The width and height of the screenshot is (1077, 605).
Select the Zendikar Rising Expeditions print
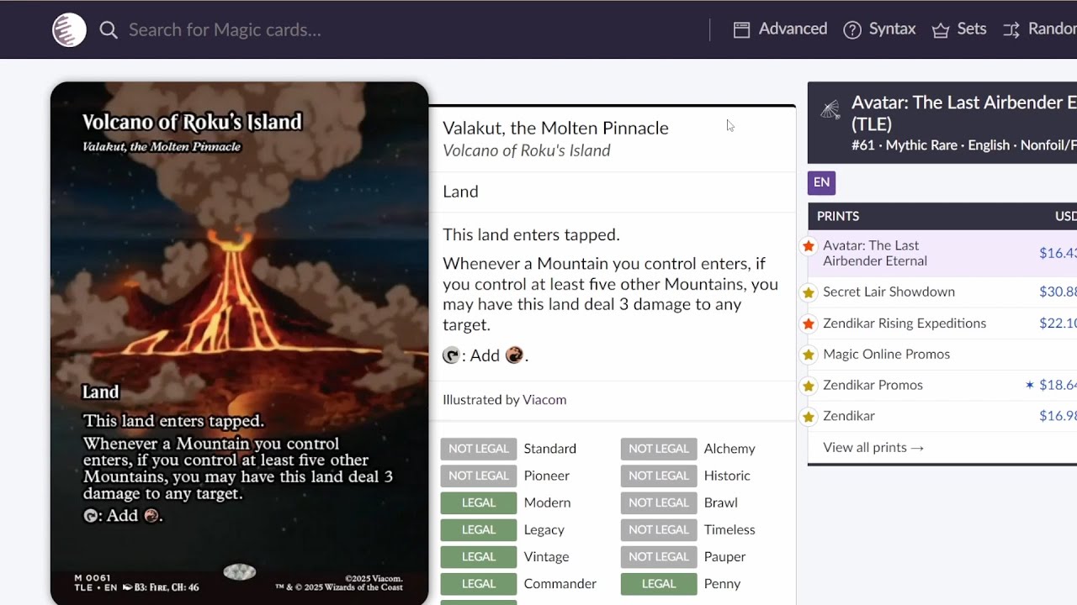click(905, 323)
